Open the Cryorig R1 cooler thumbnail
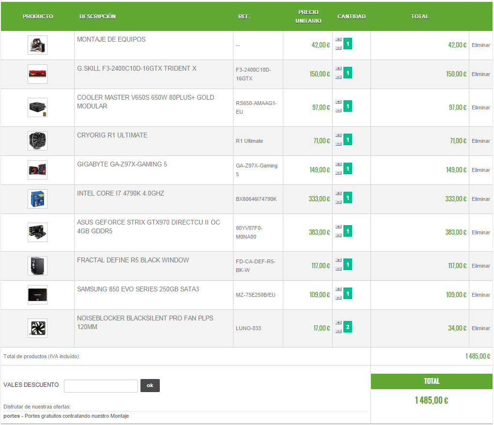Viewport: 494px width, 425px height. tap(37, 141)
